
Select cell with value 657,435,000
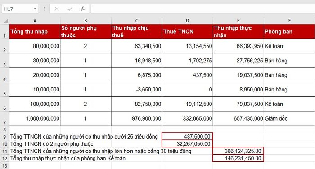238,118
